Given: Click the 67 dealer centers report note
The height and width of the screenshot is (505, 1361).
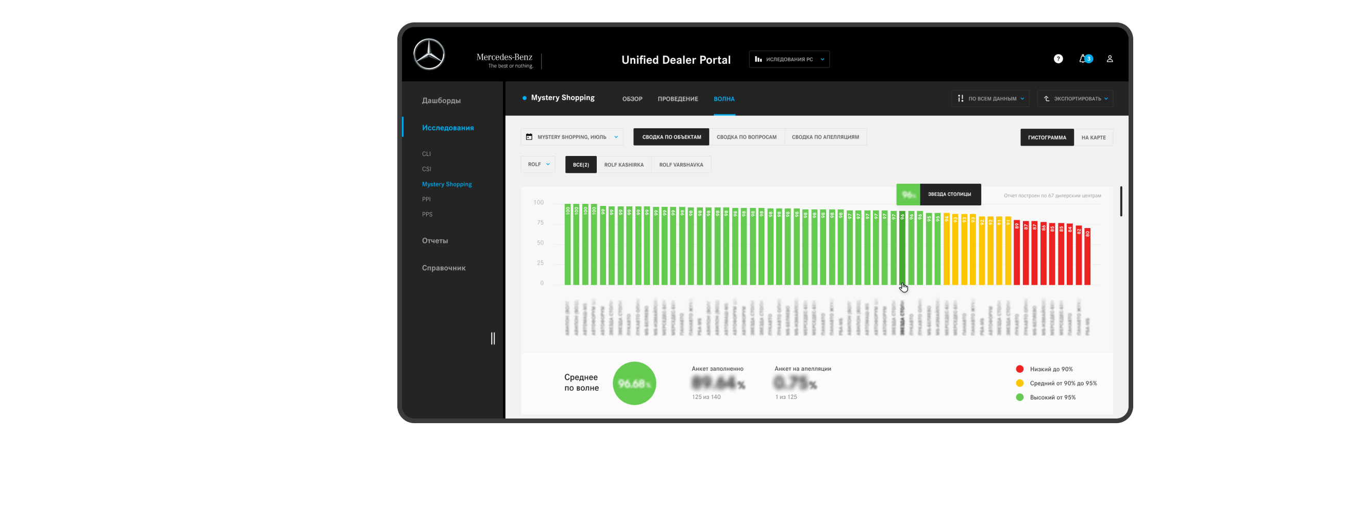Looking at the screenshot, I should (x=1052, y=196).
